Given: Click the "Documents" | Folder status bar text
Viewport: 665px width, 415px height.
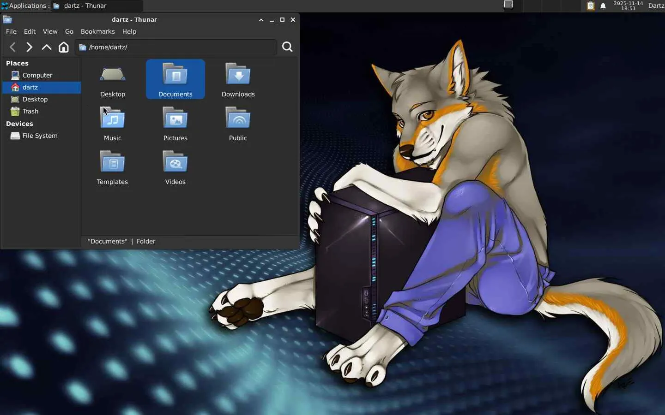Looking at the screenshot, I should 121,241.
